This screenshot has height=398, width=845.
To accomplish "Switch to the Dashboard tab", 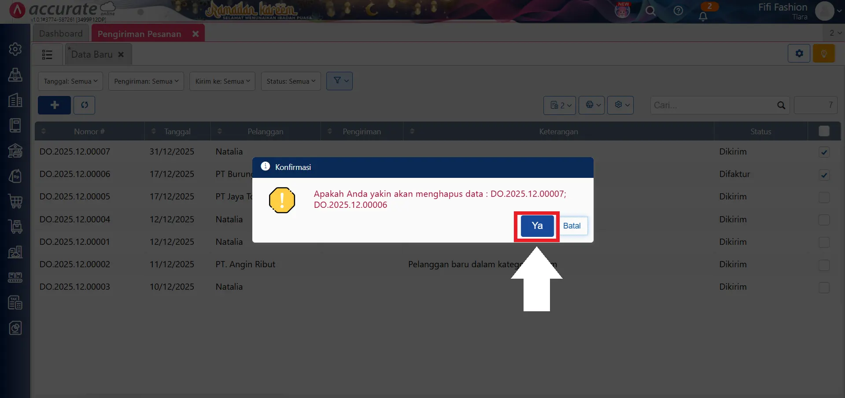I will tap(60, 33).
